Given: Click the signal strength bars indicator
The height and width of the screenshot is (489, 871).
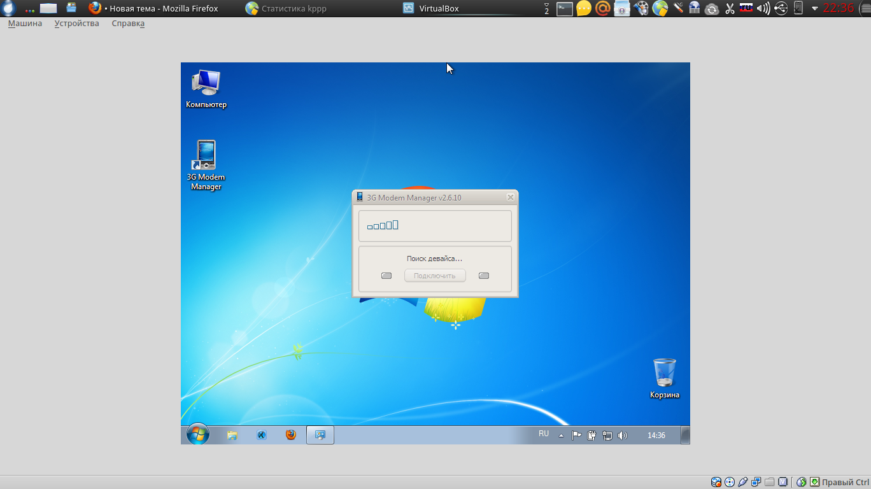Looking at the screenshot, I should click(383, 225).
